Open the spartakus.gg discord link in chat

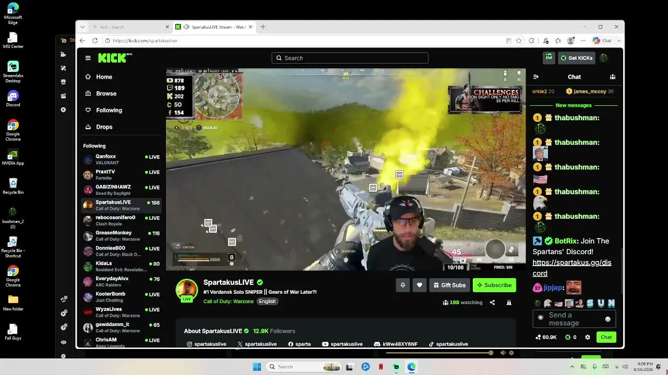(572, 268)
